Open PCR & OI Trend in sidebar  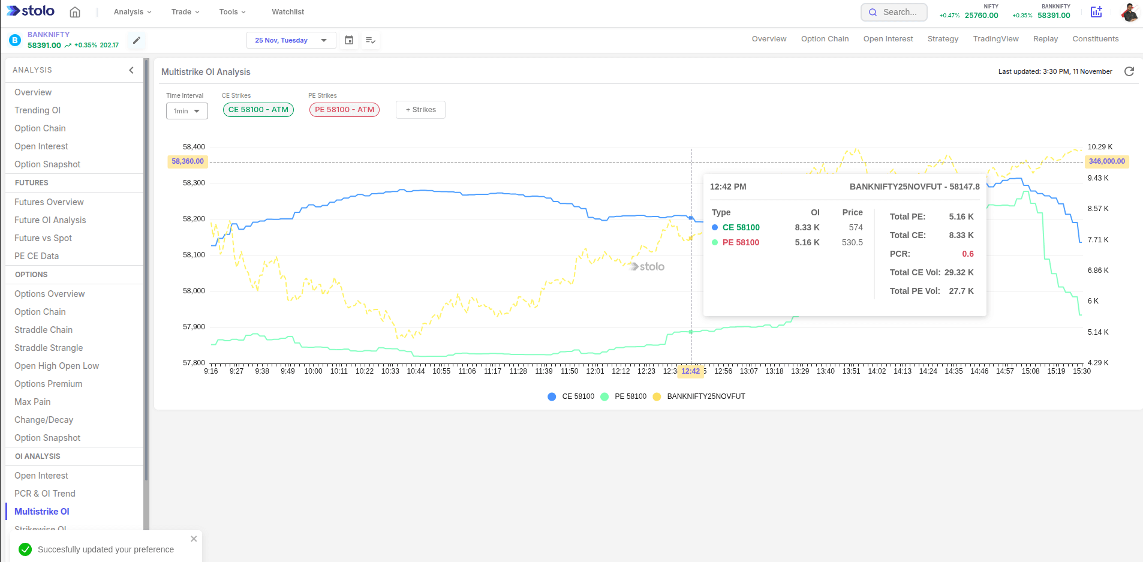click(x=45, y=494)
